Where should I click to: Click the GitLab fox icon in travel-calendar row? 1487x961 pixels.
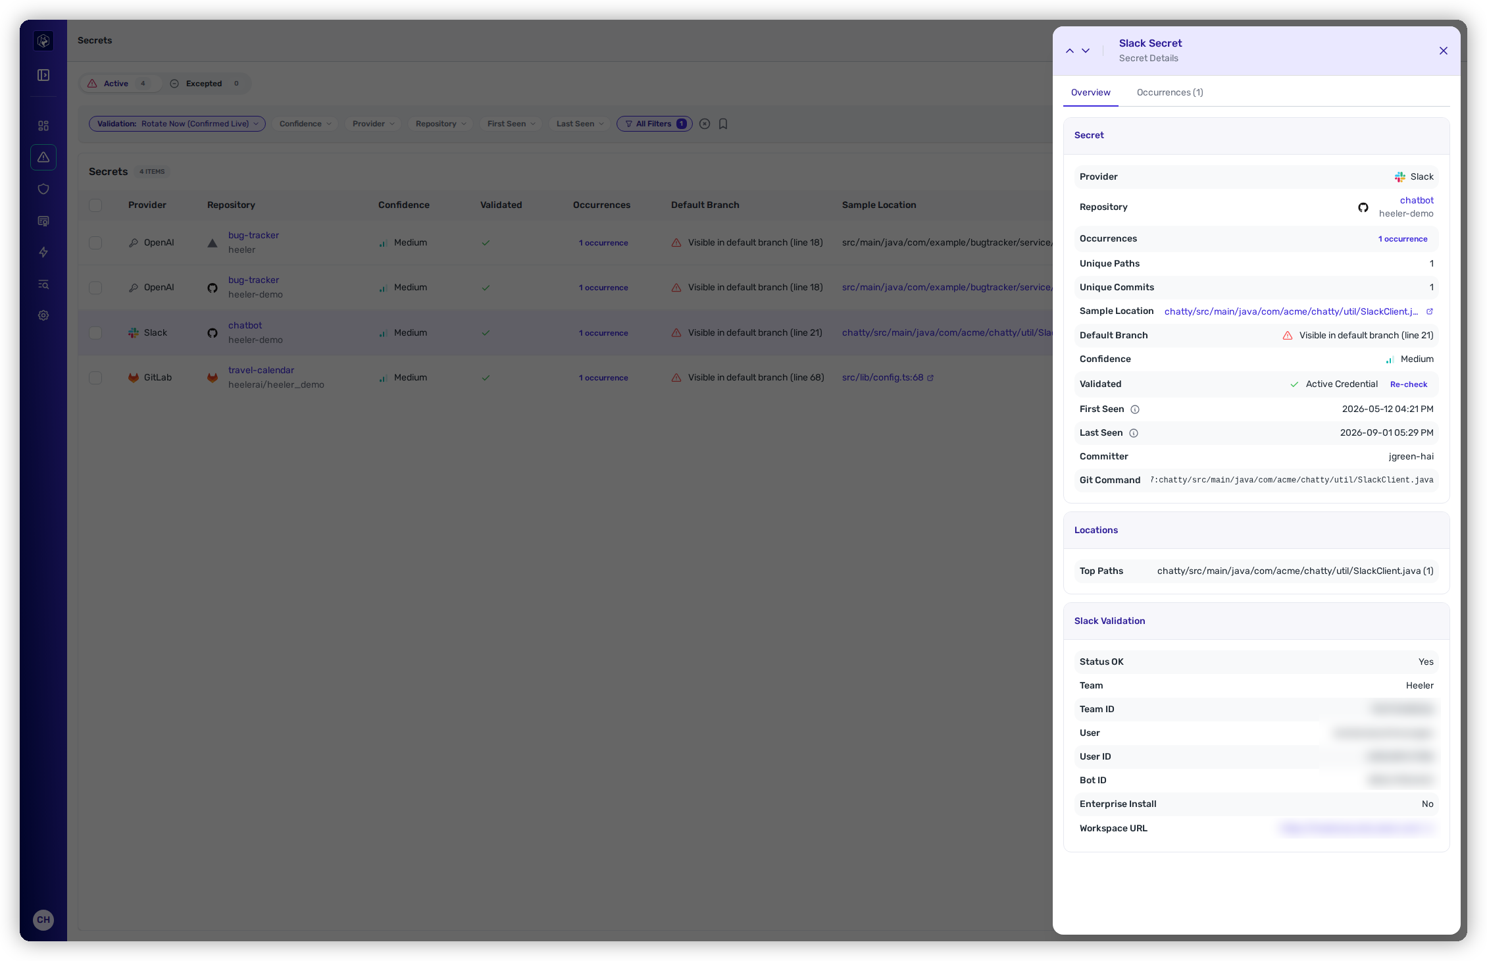tap(213, 378)
